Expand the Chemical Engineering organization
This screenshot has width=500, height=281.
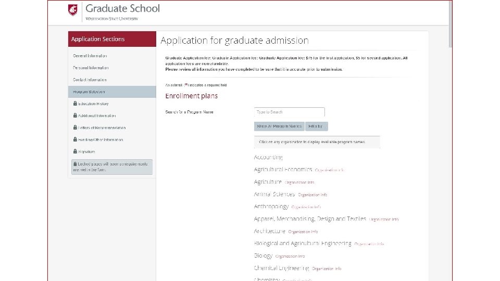(281, 268)
